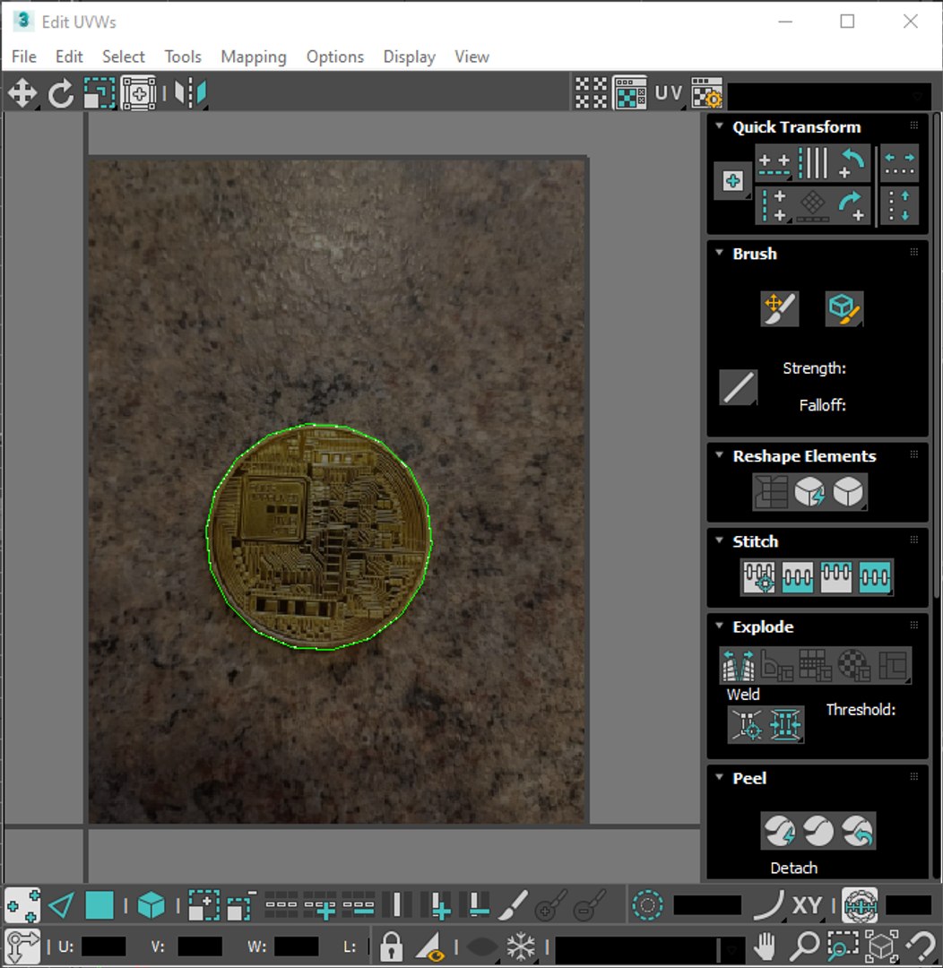Image resolution: width=943 pixels, height=968 pixels.
Task: Rotate selection minus 90 degrees around pivot
Action: [852, 164]
